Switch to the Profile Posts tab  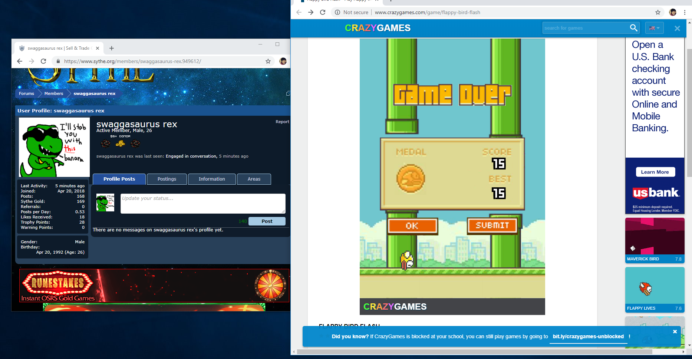click(x=119, y=179)
